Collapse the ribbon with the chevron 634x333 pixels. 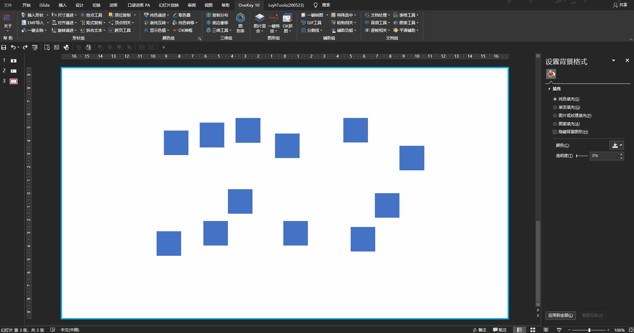631,39
